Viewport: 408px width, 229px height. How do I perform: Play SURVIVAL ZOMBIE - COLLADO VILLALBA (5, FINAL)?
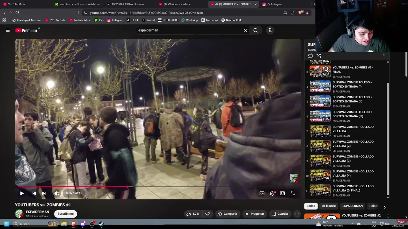(347, 191)
